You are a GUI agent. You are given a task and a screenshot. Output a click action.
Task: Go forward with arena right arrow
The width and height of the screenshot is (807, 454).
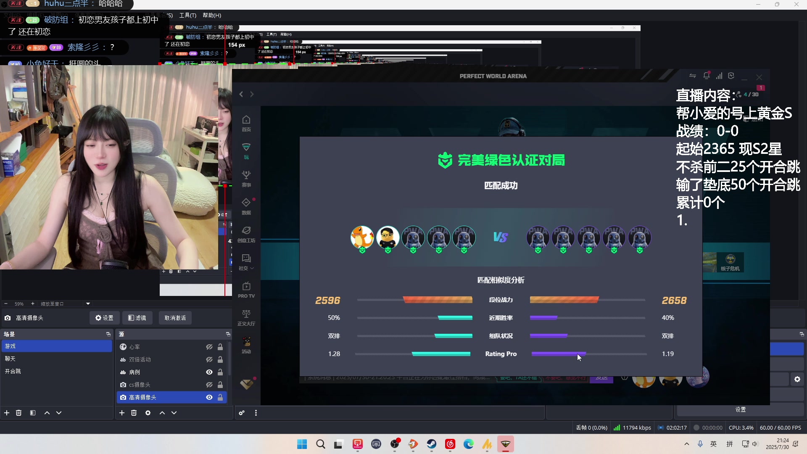pyautogui.click(x=252, y=94)
